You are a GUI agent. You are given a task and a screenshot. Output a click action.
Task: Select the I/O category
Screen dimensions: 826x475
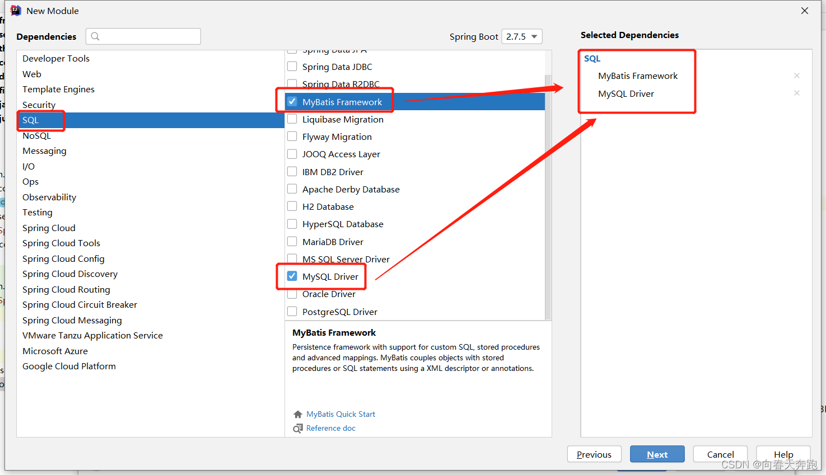(151, 166)
